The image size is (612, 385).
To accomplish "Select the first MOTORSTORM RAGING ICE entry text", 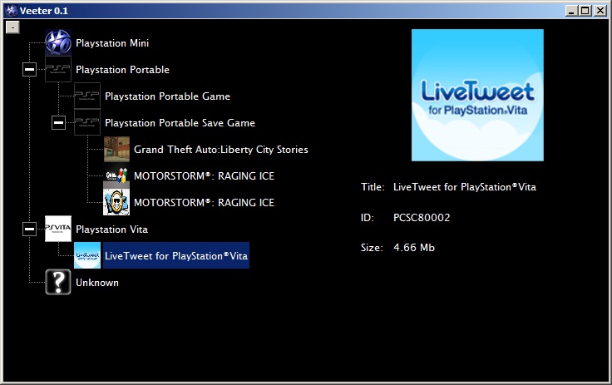I will 204,176.
